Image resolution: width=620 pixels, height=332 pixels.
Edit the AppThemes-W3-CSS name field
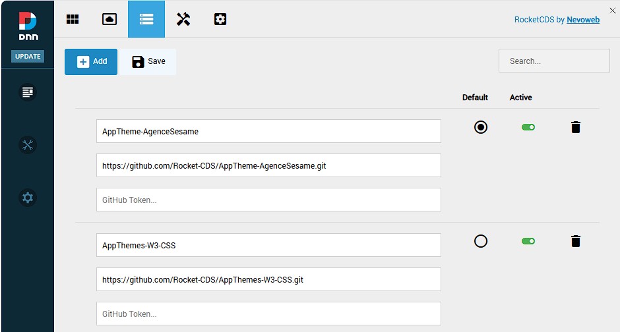[x=268, y=245]
